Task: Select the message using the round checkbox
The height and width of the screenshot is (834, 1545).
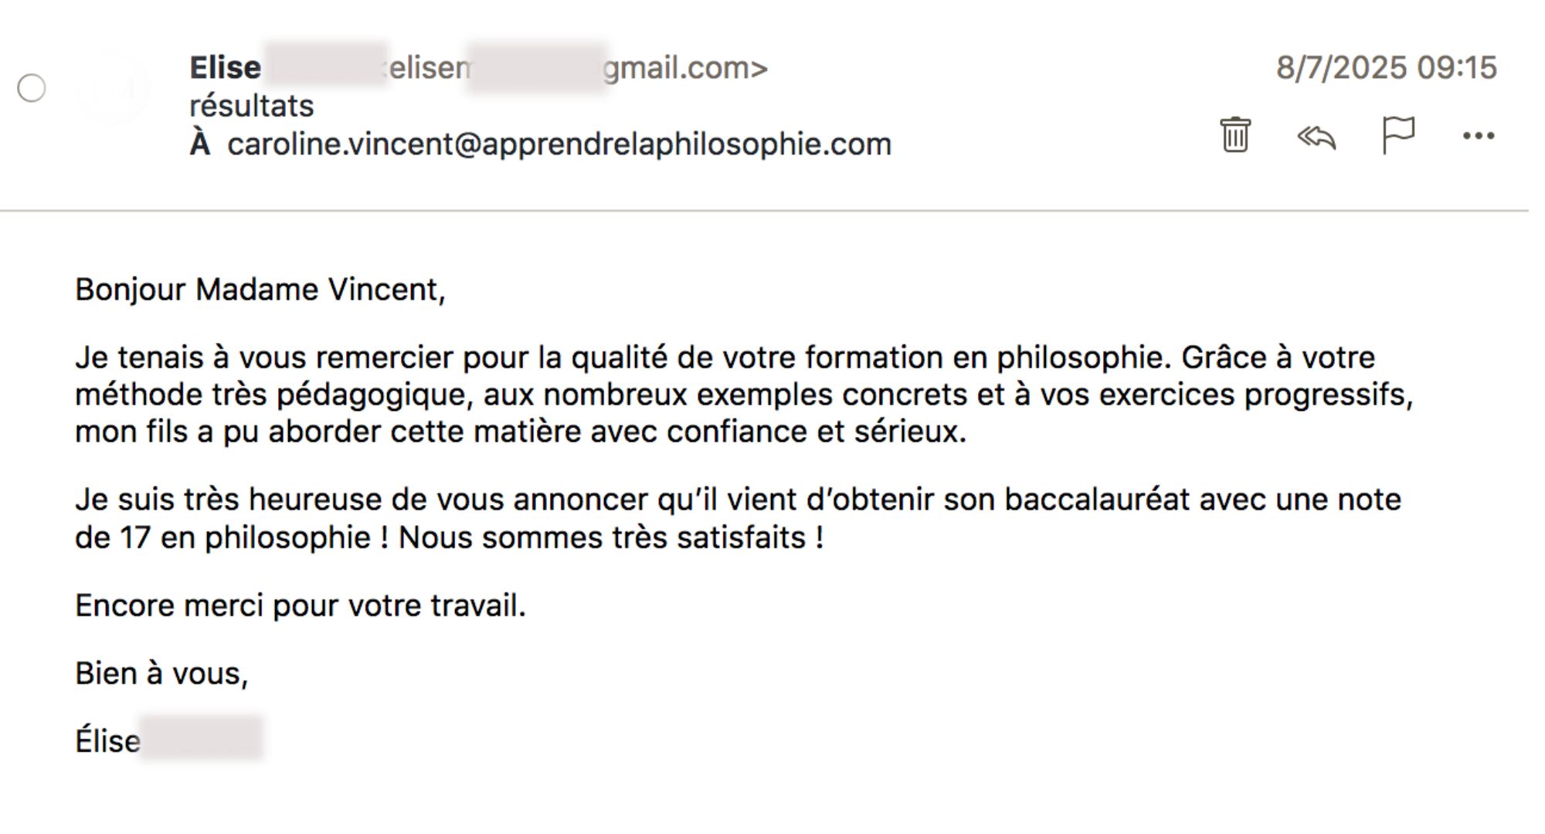Action: [x=32, y=88]
